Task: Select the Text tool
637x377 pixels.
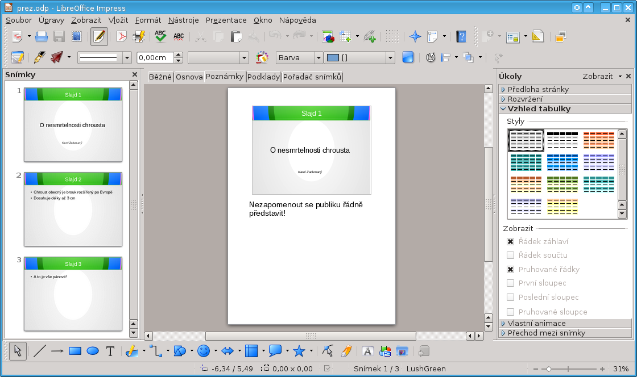Action: pos(110,351)
